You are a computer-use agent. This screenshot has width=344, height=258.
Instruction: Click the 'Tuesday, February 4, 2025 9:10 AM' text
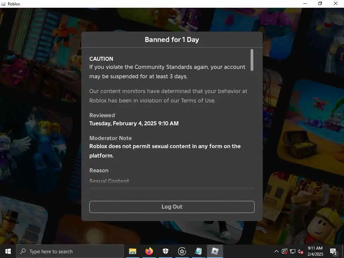point(134,123)
